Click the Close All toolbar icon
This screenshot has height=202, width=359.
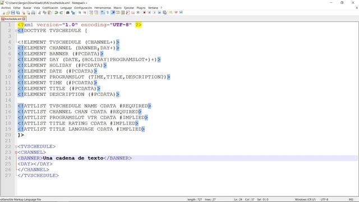point(29,12)
